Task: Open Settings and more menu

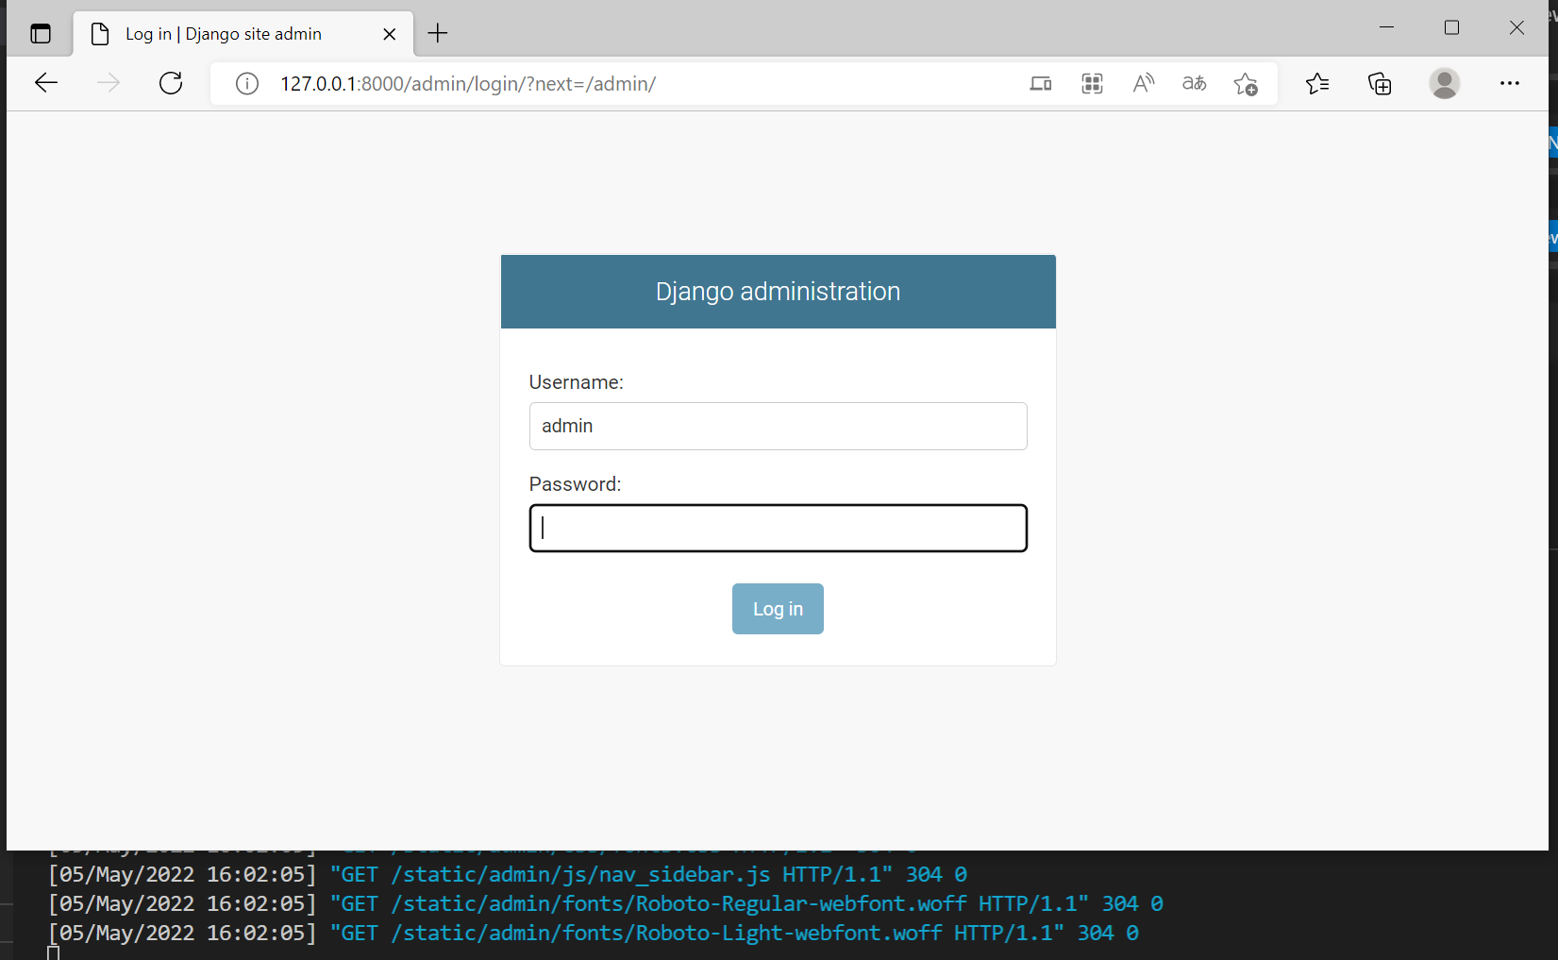Action: (x=1510, y=83)
